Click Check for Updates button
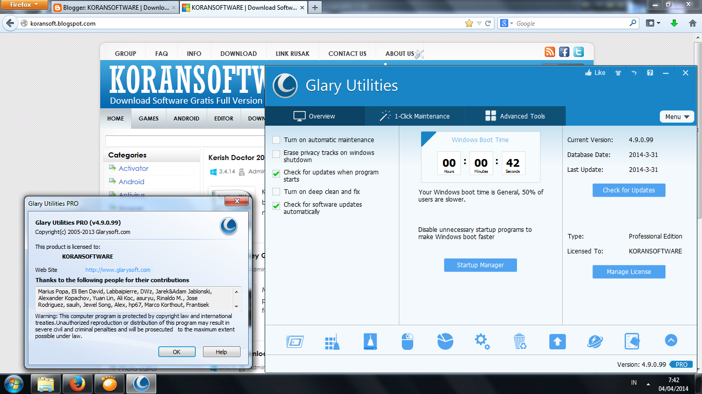The image size is (702, 394). (629, 190)
